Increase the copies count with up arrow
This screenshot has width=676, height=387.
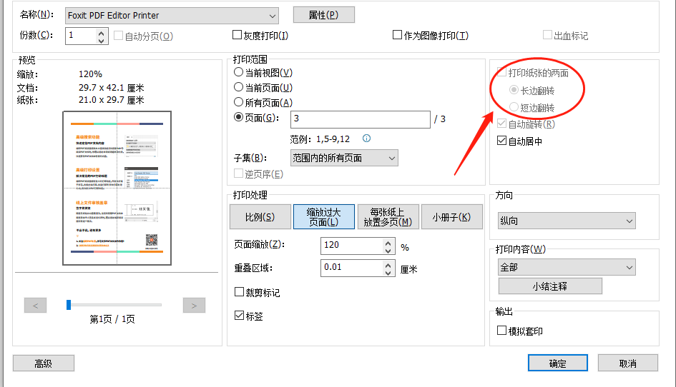[101, 32]
